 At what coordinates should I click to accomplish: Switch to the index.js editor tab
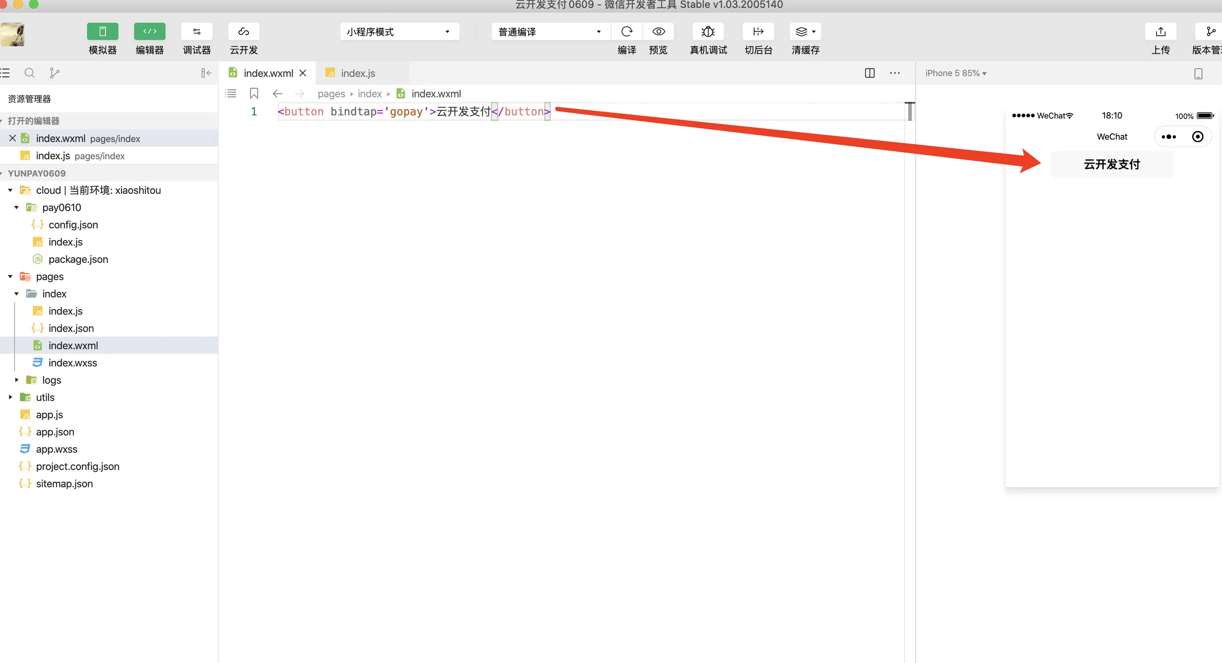pyautogui.click(x=358, y=74)
